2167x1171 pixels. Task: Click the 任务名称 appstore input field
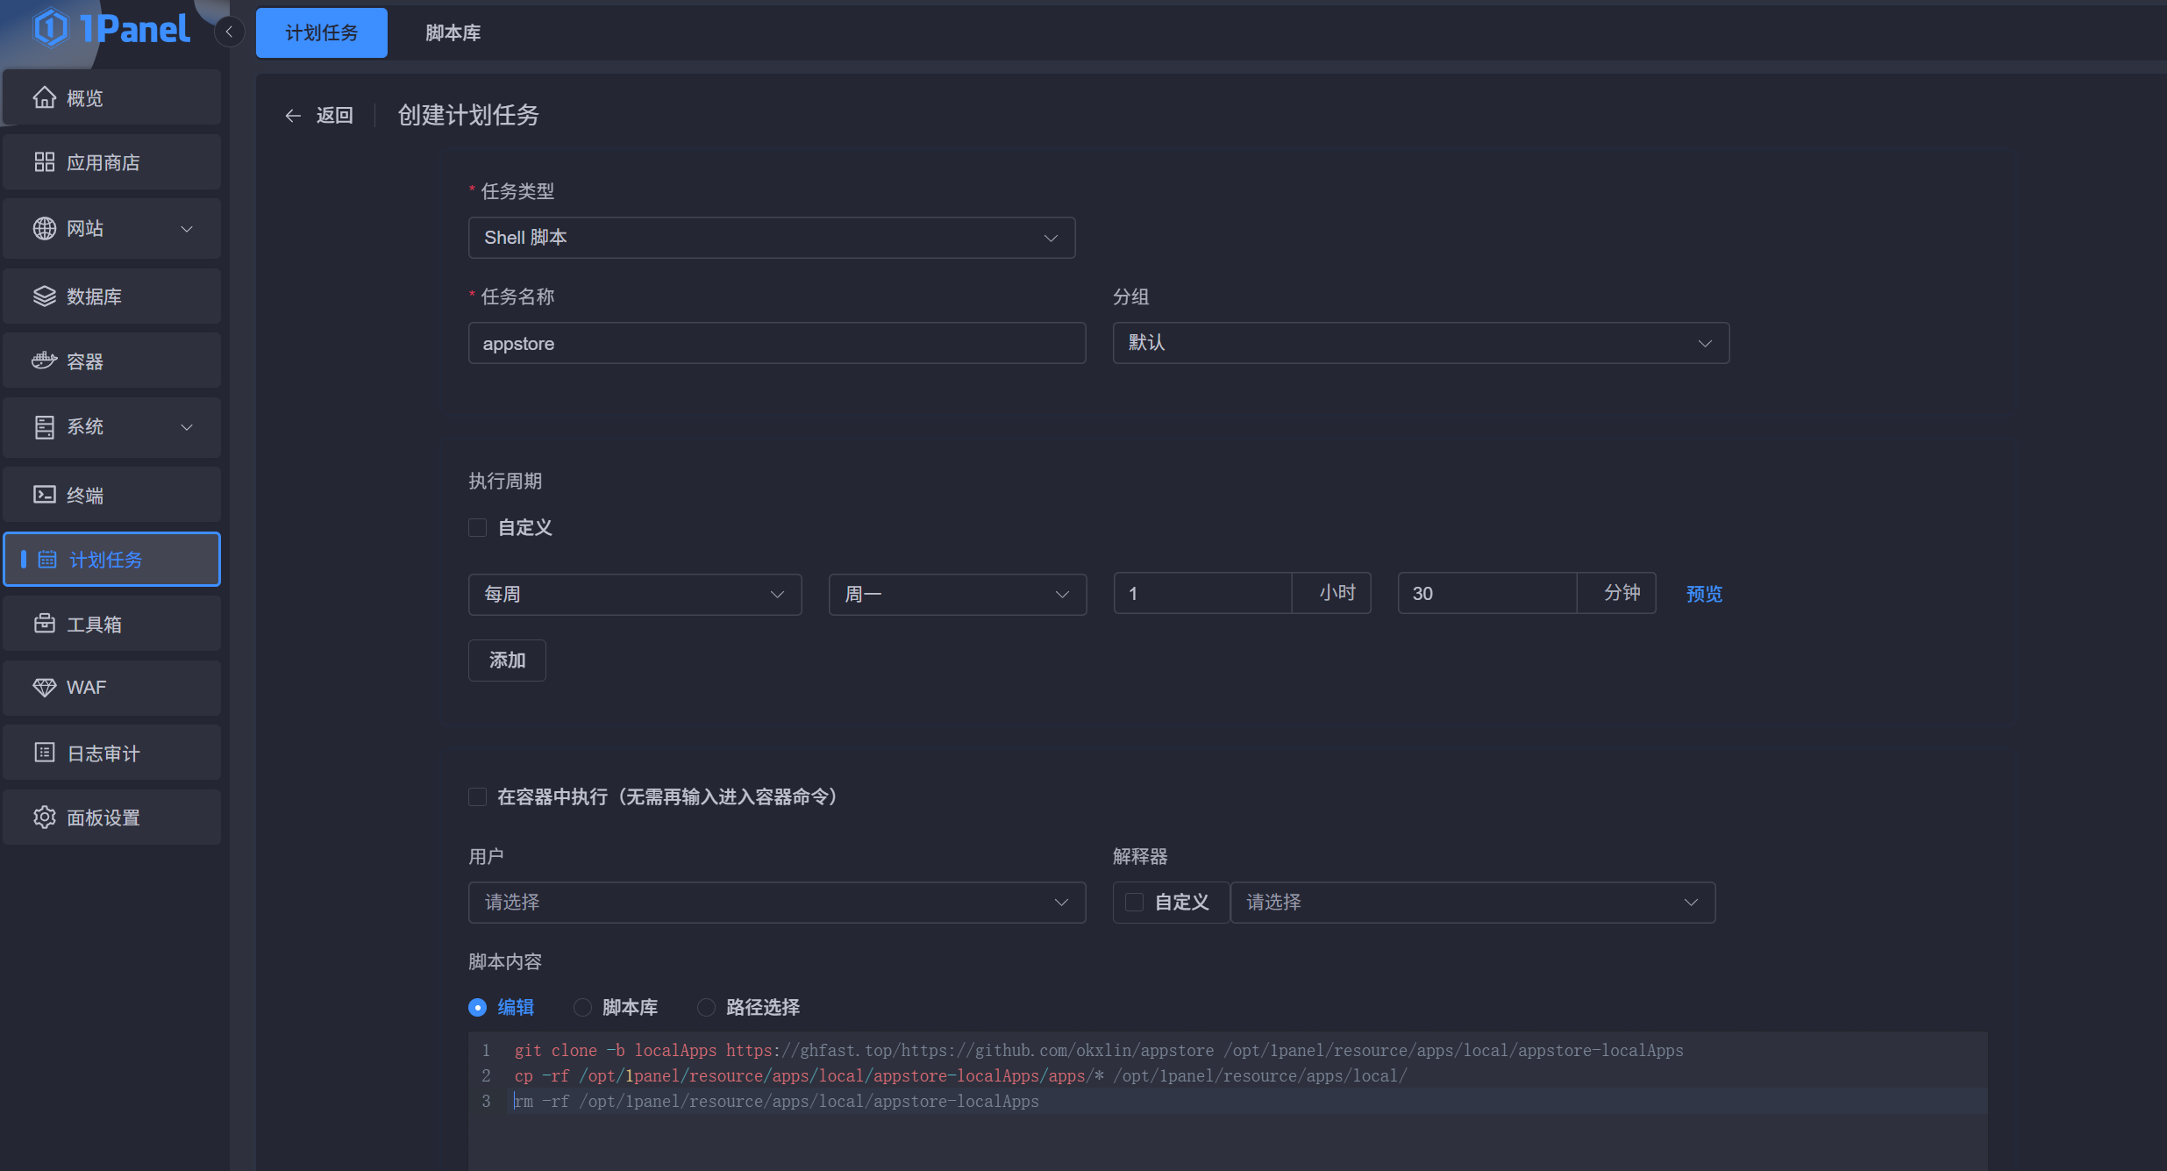click(776, 343)
